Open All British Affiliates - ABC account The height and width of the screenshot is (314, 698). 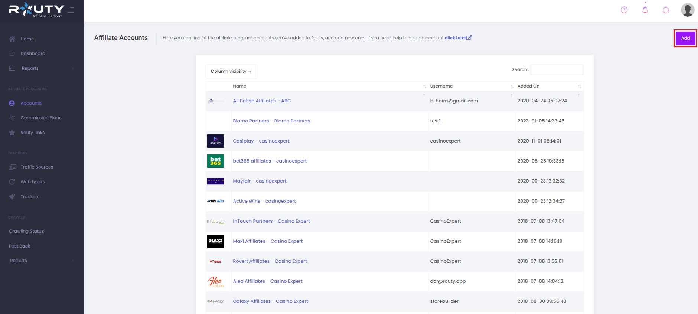click(x=262, y=101)
